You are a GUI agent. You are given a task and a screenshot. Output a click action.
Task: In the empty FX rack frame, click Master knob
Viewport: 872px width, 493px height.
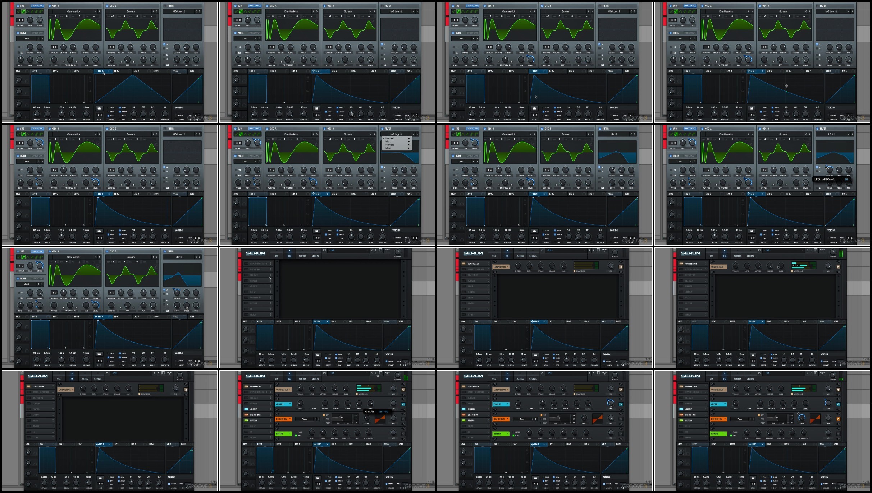(x=397, y=252)
